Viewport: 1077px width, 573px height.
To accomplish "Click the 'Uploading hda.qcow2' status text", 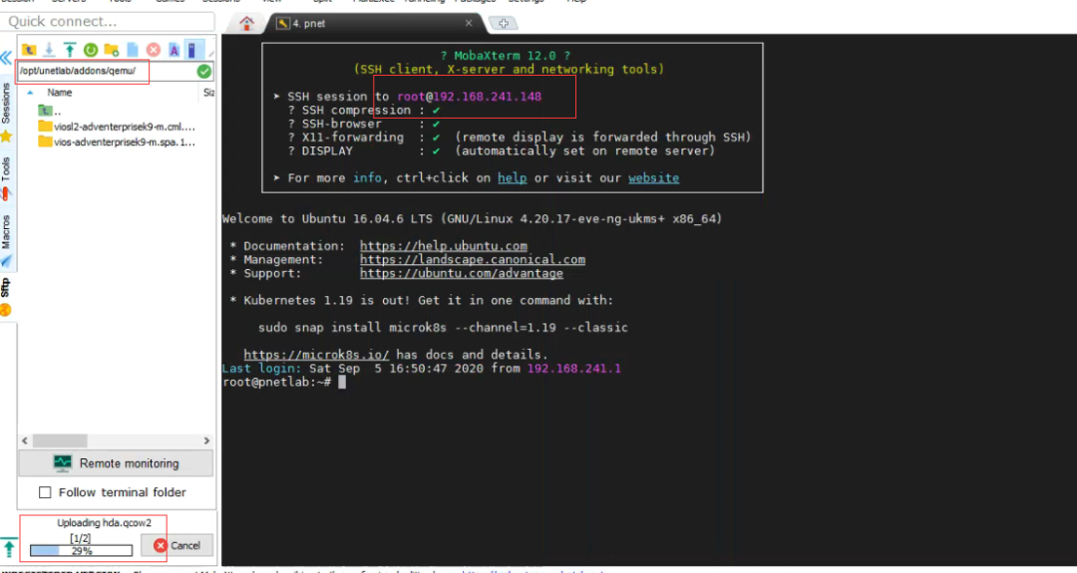I will 104,523.
